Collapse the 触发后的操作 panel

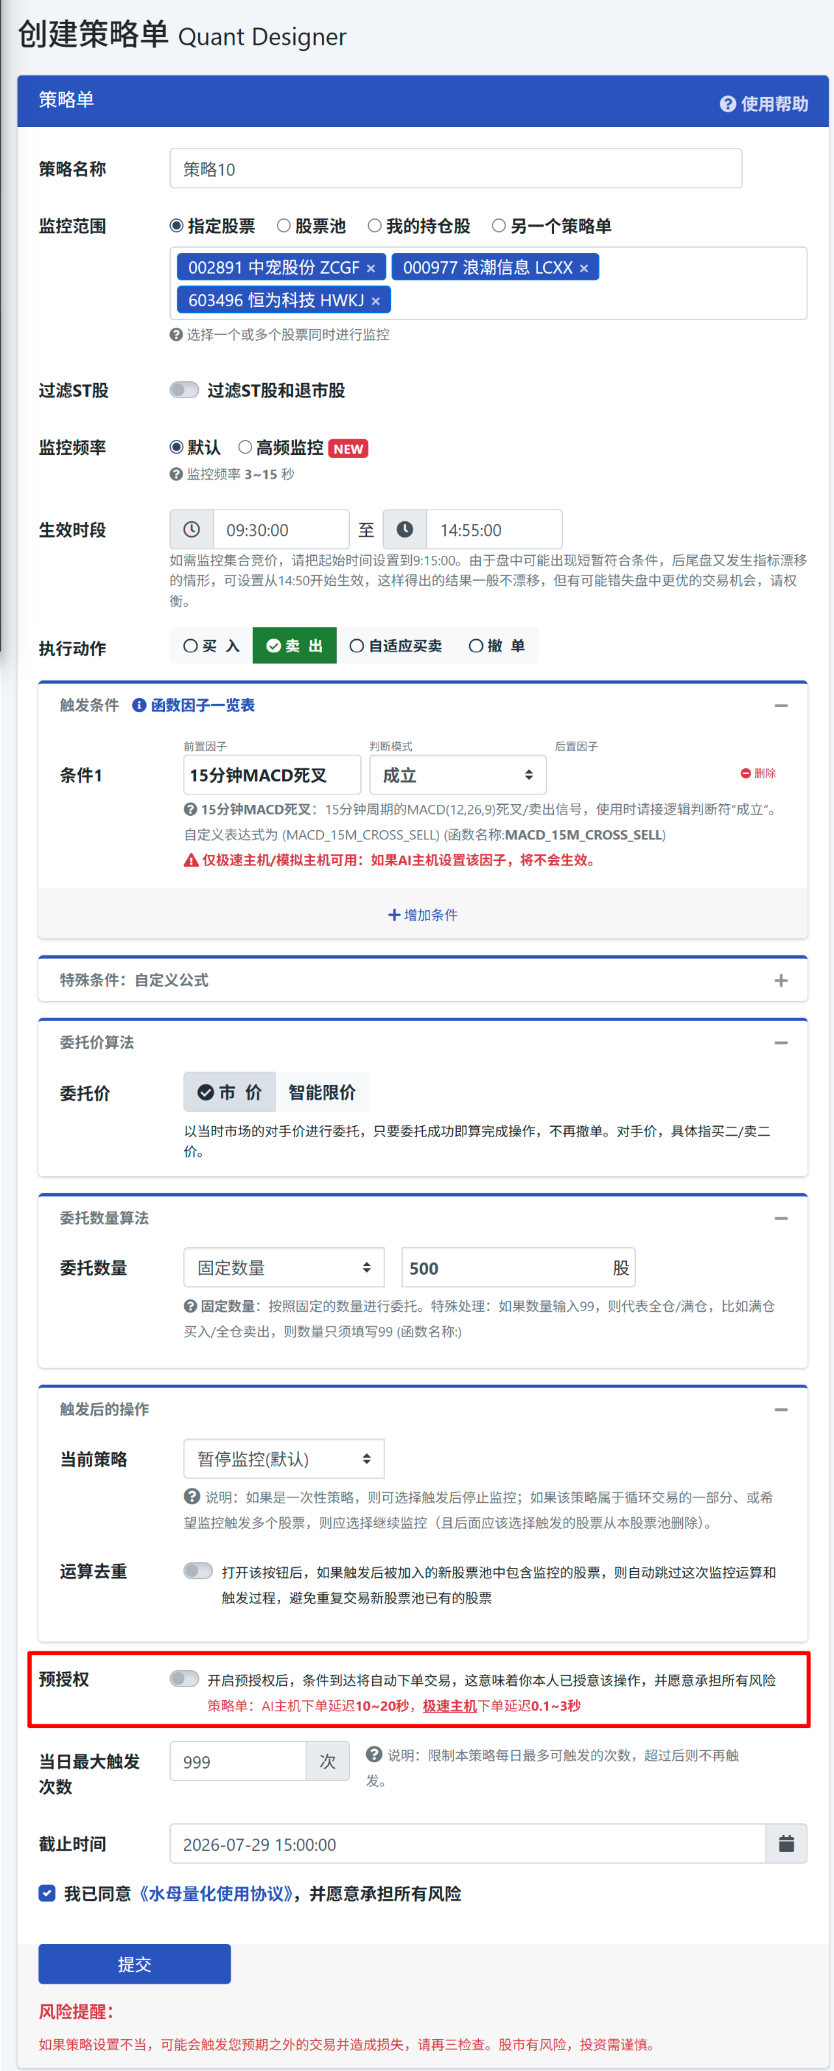[781, 1410]
